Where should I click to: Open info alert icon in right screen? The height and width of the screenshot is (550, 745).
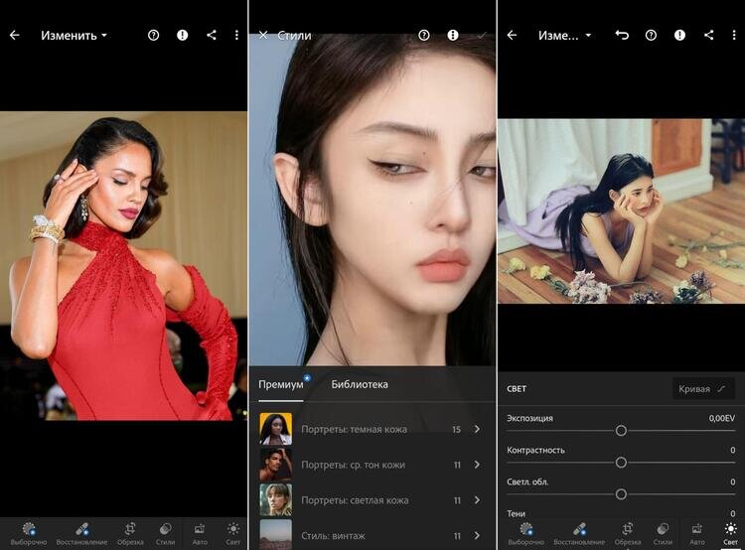coord(679,35)
